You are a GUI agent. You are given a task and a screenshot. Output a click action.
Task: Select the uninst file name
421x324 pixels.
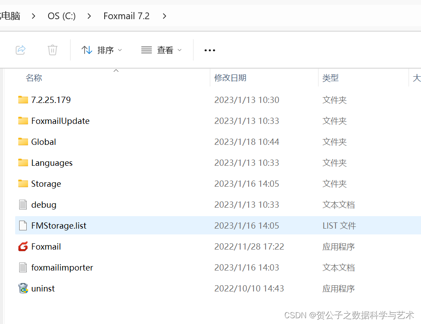point(43,288)
